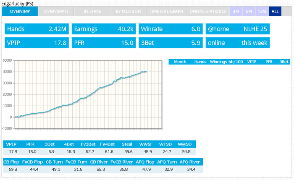
Task: Sort the monthly table by Month column
Action: [180, 62]
